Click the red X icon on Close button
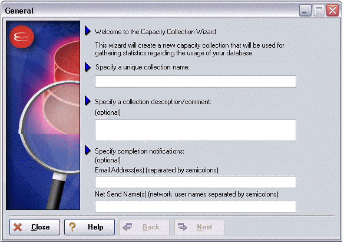The width and height of the screenshot is (344, 243). [18, 227]
